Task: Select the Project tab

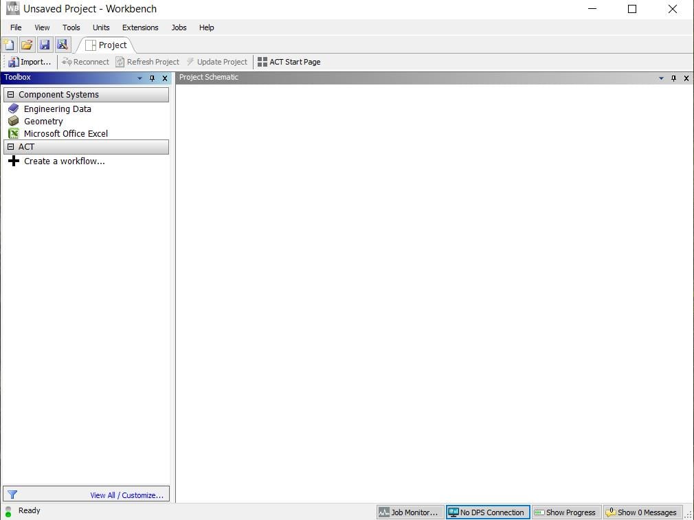Action: (107, 45)
